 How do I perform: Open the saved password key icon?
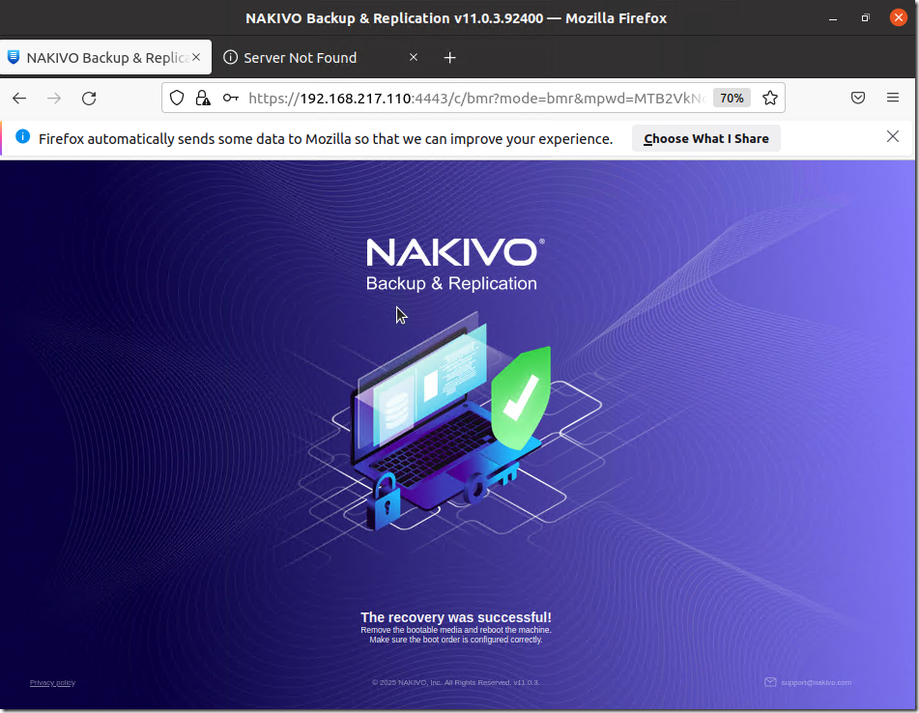[231, 98]
